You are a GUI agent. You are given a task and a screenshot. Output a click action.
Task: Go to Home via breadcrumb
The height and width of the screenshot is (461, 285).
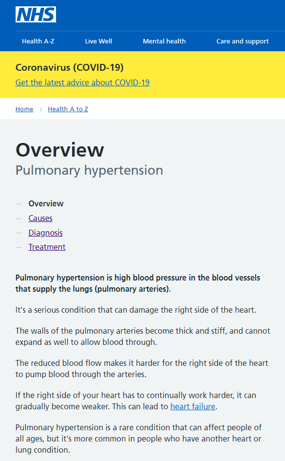pyautogui.click(x=24, y=109)
